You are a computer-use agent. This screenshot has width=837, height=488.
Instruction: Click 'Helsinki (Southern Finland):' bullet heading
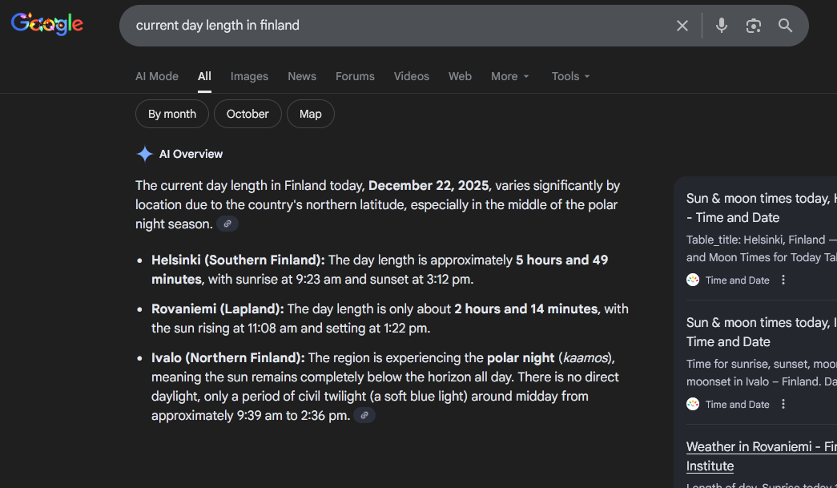[x=238, y=260]
